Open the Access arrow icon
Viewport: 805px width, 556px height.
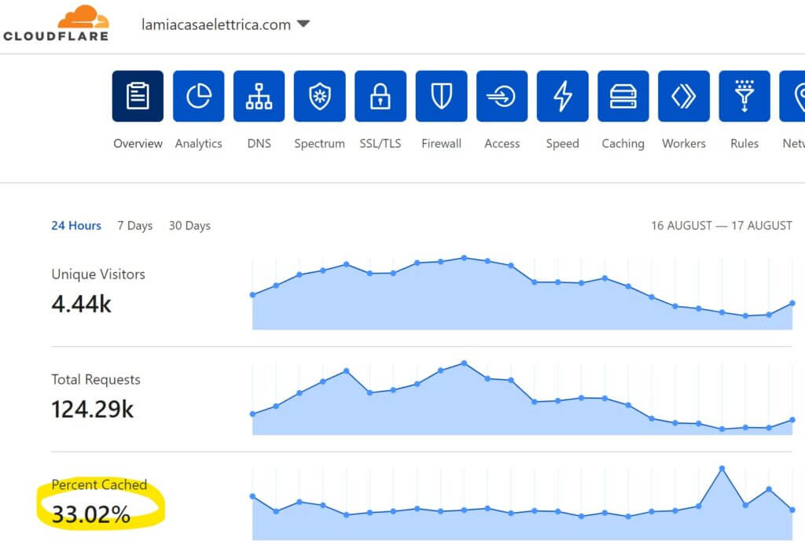[x=502, y=97]
